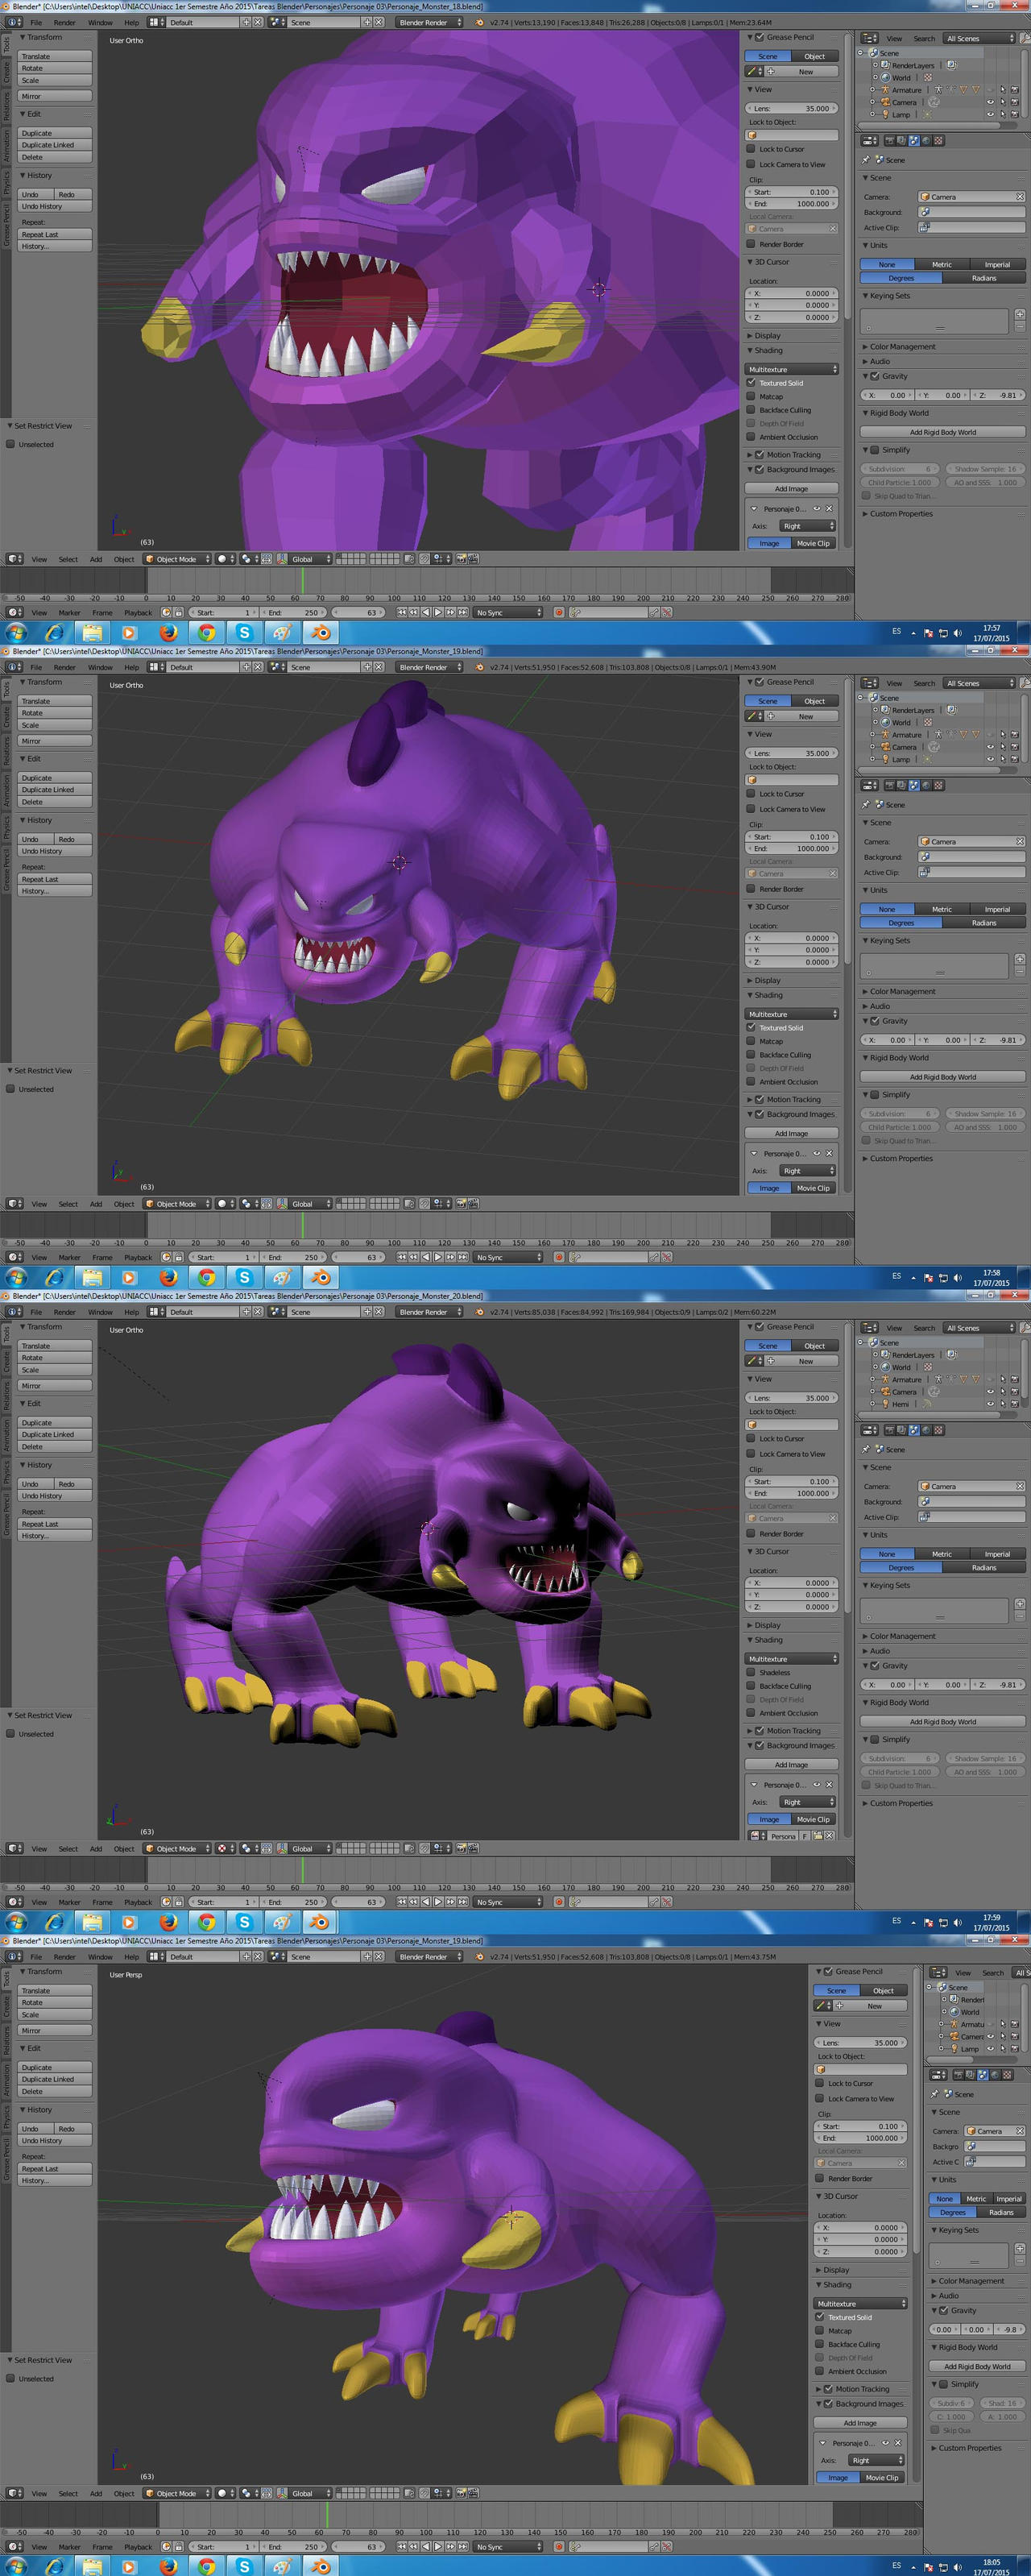The height and width of the screenshot is (2576, 1031).
Task: Open Multitexture shading dropdown in Monster_18 window
Action: pos(792,369)
